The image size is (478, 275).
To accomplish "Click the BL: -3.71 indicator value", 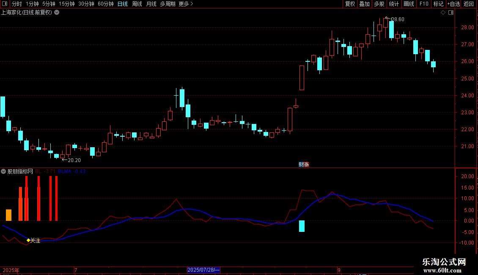I will (45, 171).
